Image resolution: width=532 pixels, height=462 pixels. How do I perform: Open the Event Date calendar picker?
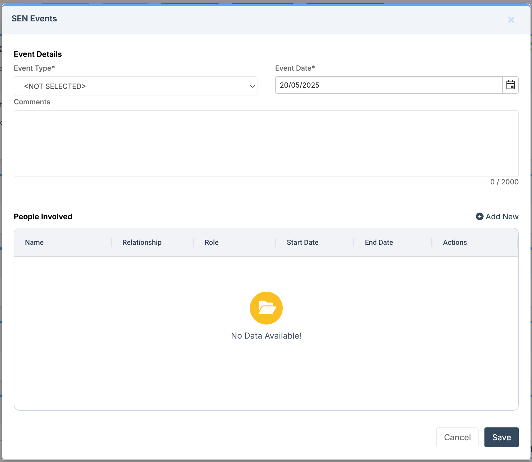(x=510, y=85)
